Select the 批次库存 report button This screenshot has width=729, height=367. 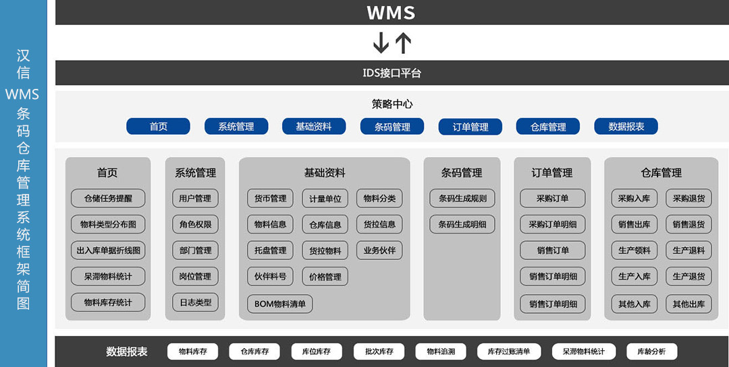click(x=379, y=352)
